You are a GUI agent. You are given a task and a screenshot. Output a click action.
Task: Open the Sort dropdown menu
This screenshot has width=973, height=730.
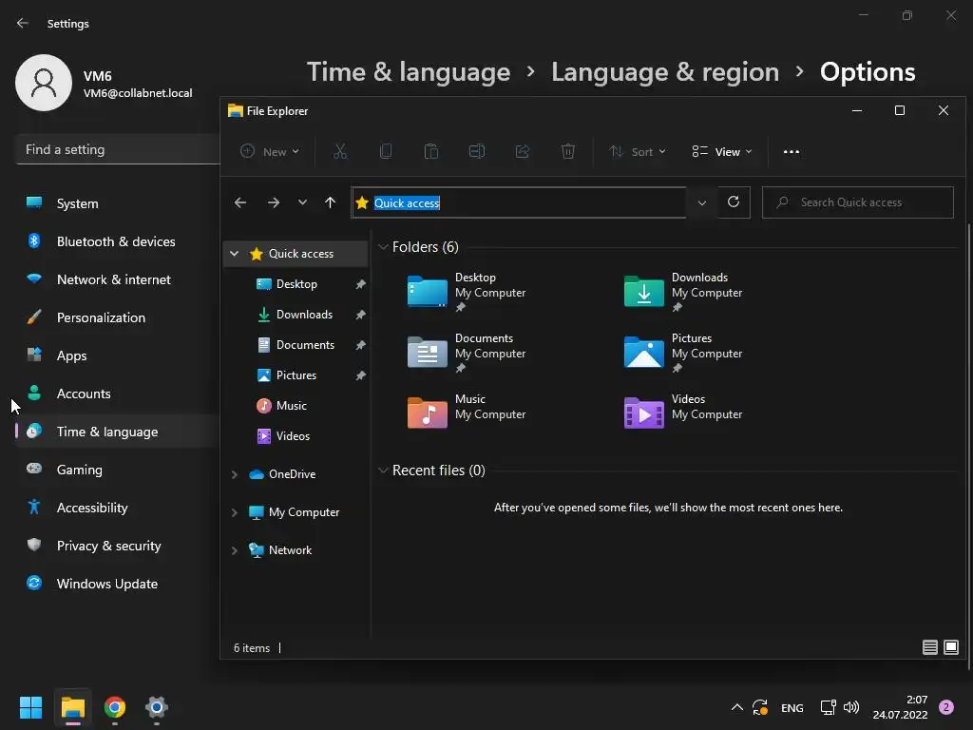pos(638,151)
